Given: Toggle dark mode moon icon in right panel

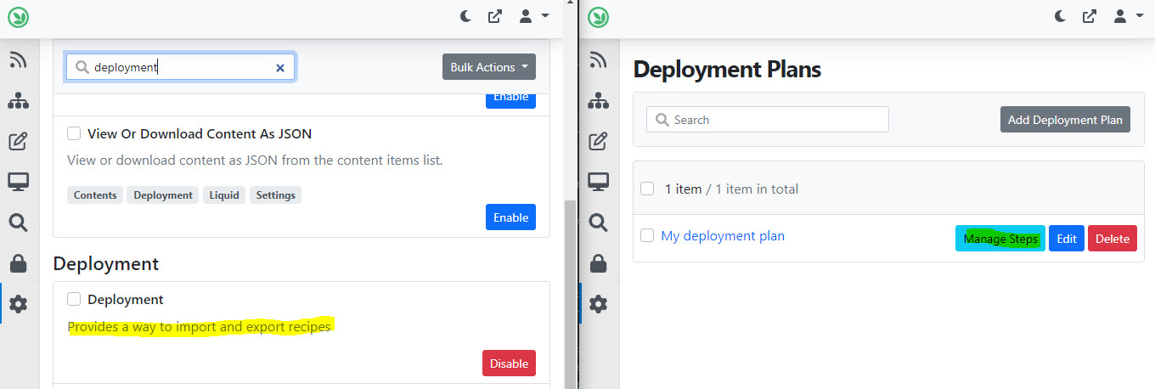Looking at the screenshot, I should pos(1061,16).
